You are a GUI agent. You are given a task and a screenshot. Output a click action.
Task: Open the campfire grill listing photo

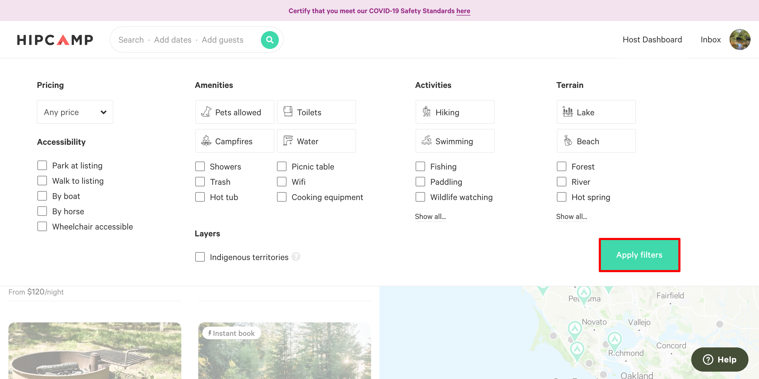coord(95,351)
